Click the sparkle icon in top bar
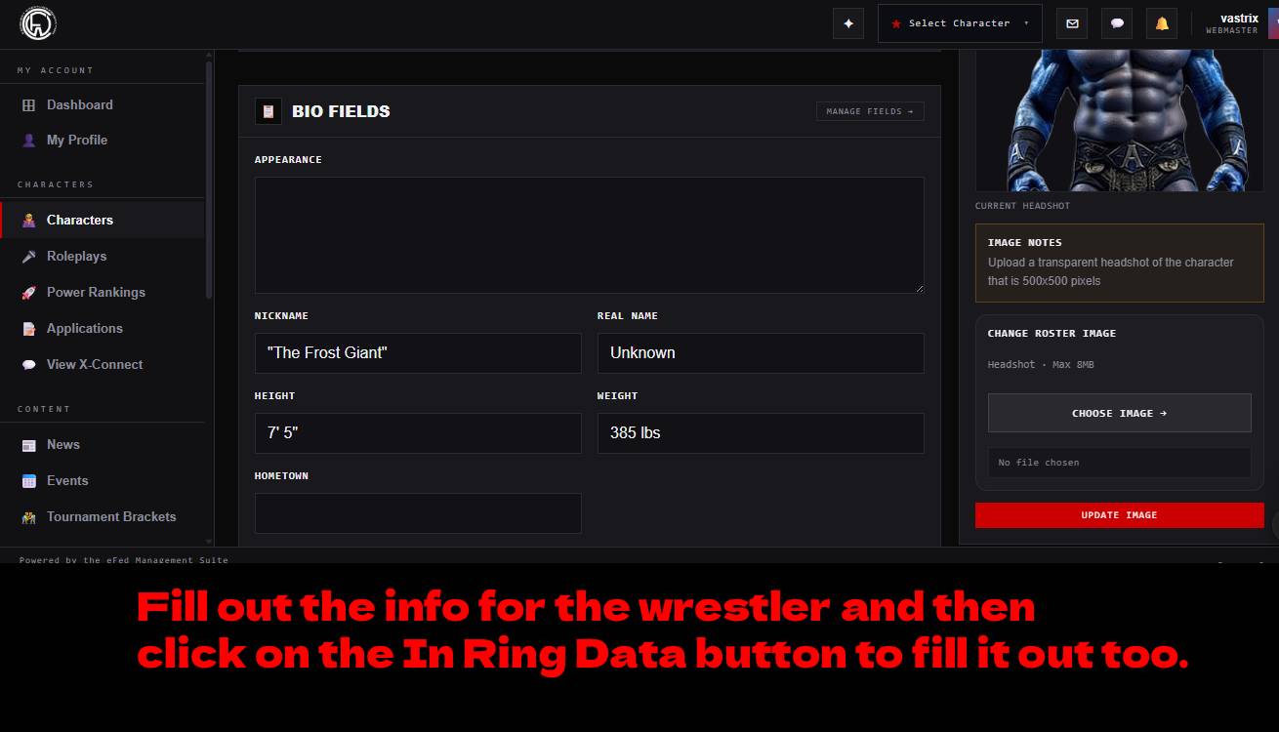 tap(848, 23)
